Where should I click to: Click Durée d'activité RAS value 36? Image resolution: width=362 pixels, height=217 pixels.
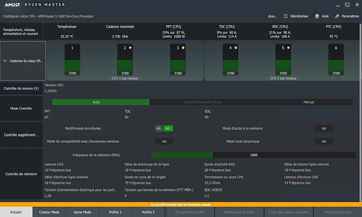[x=217, y=170]
